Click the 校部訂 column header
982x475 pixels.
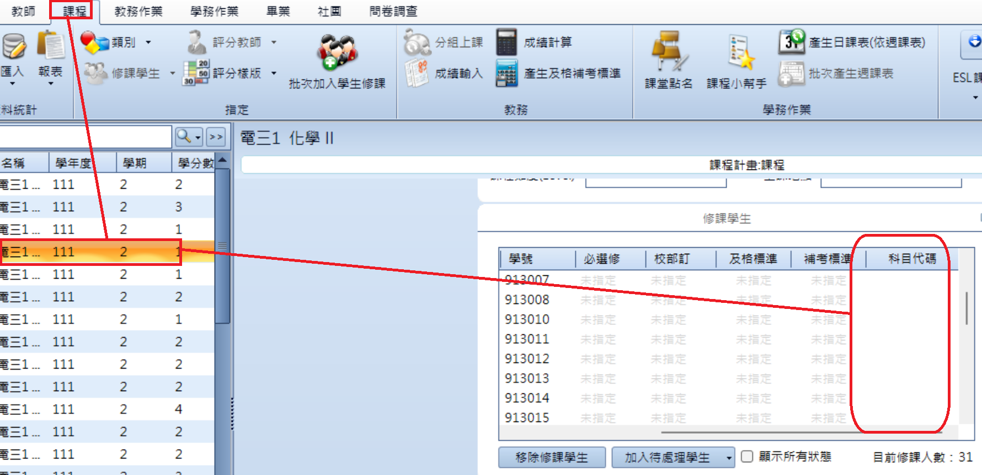pyautogui.click(x=681, y=258)
